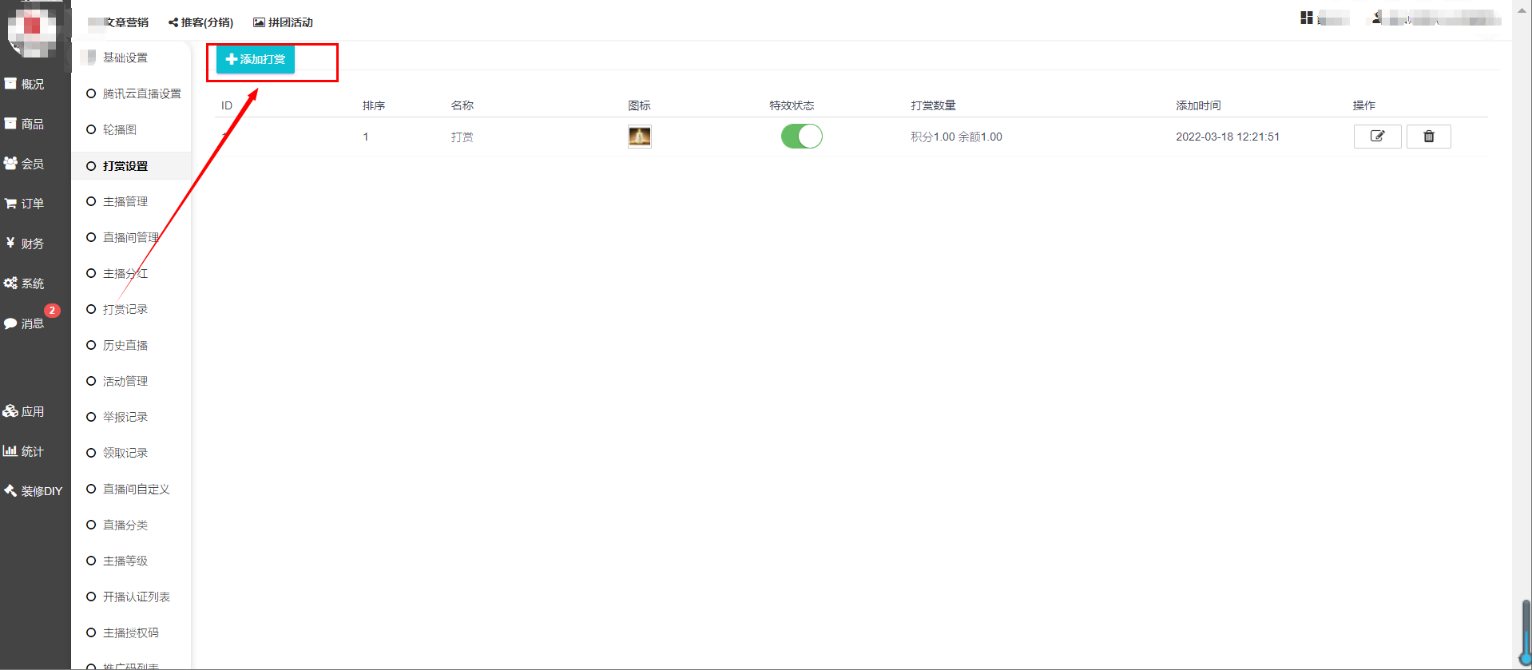Image resolution: width=1532 pixels, height=670 pixels.
Task: Select 腾讯云直播设置 in the submenu
Action: [141, 93]
